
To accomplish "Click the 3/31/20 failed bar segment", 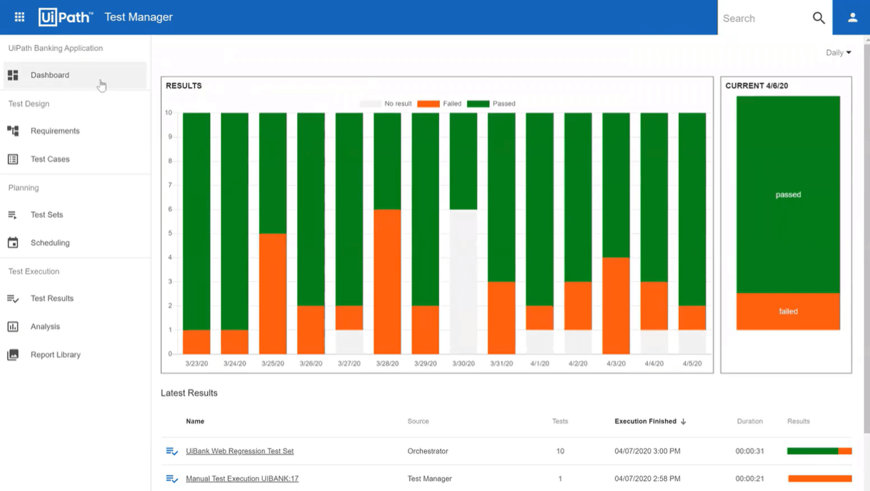I will click(x=501, y=318).
